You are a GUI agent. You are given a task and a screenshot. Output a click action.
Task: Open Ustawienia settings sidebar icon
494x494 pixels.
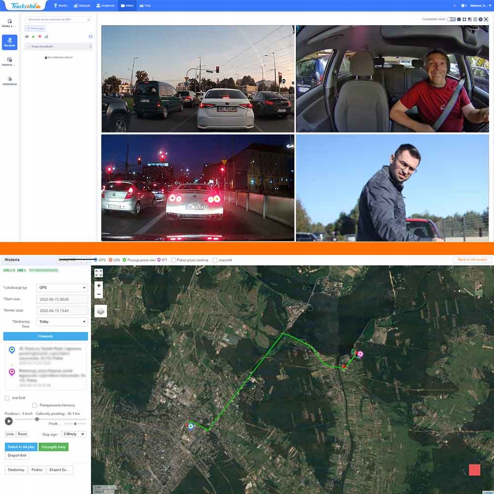pyautogui.click(x=9, y=81)
